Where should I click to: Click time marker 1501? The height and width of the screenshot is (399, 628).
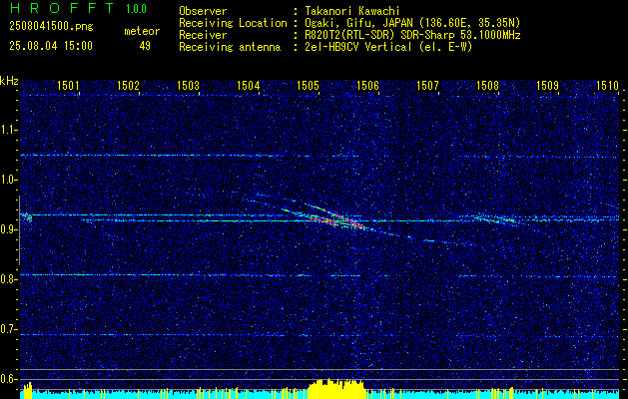68,85
